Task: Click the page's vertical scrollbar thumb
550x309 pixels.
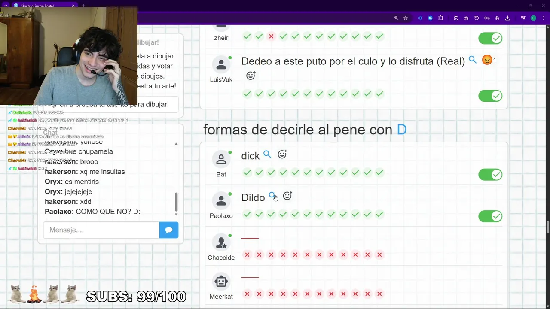Action: coord(548,227)
